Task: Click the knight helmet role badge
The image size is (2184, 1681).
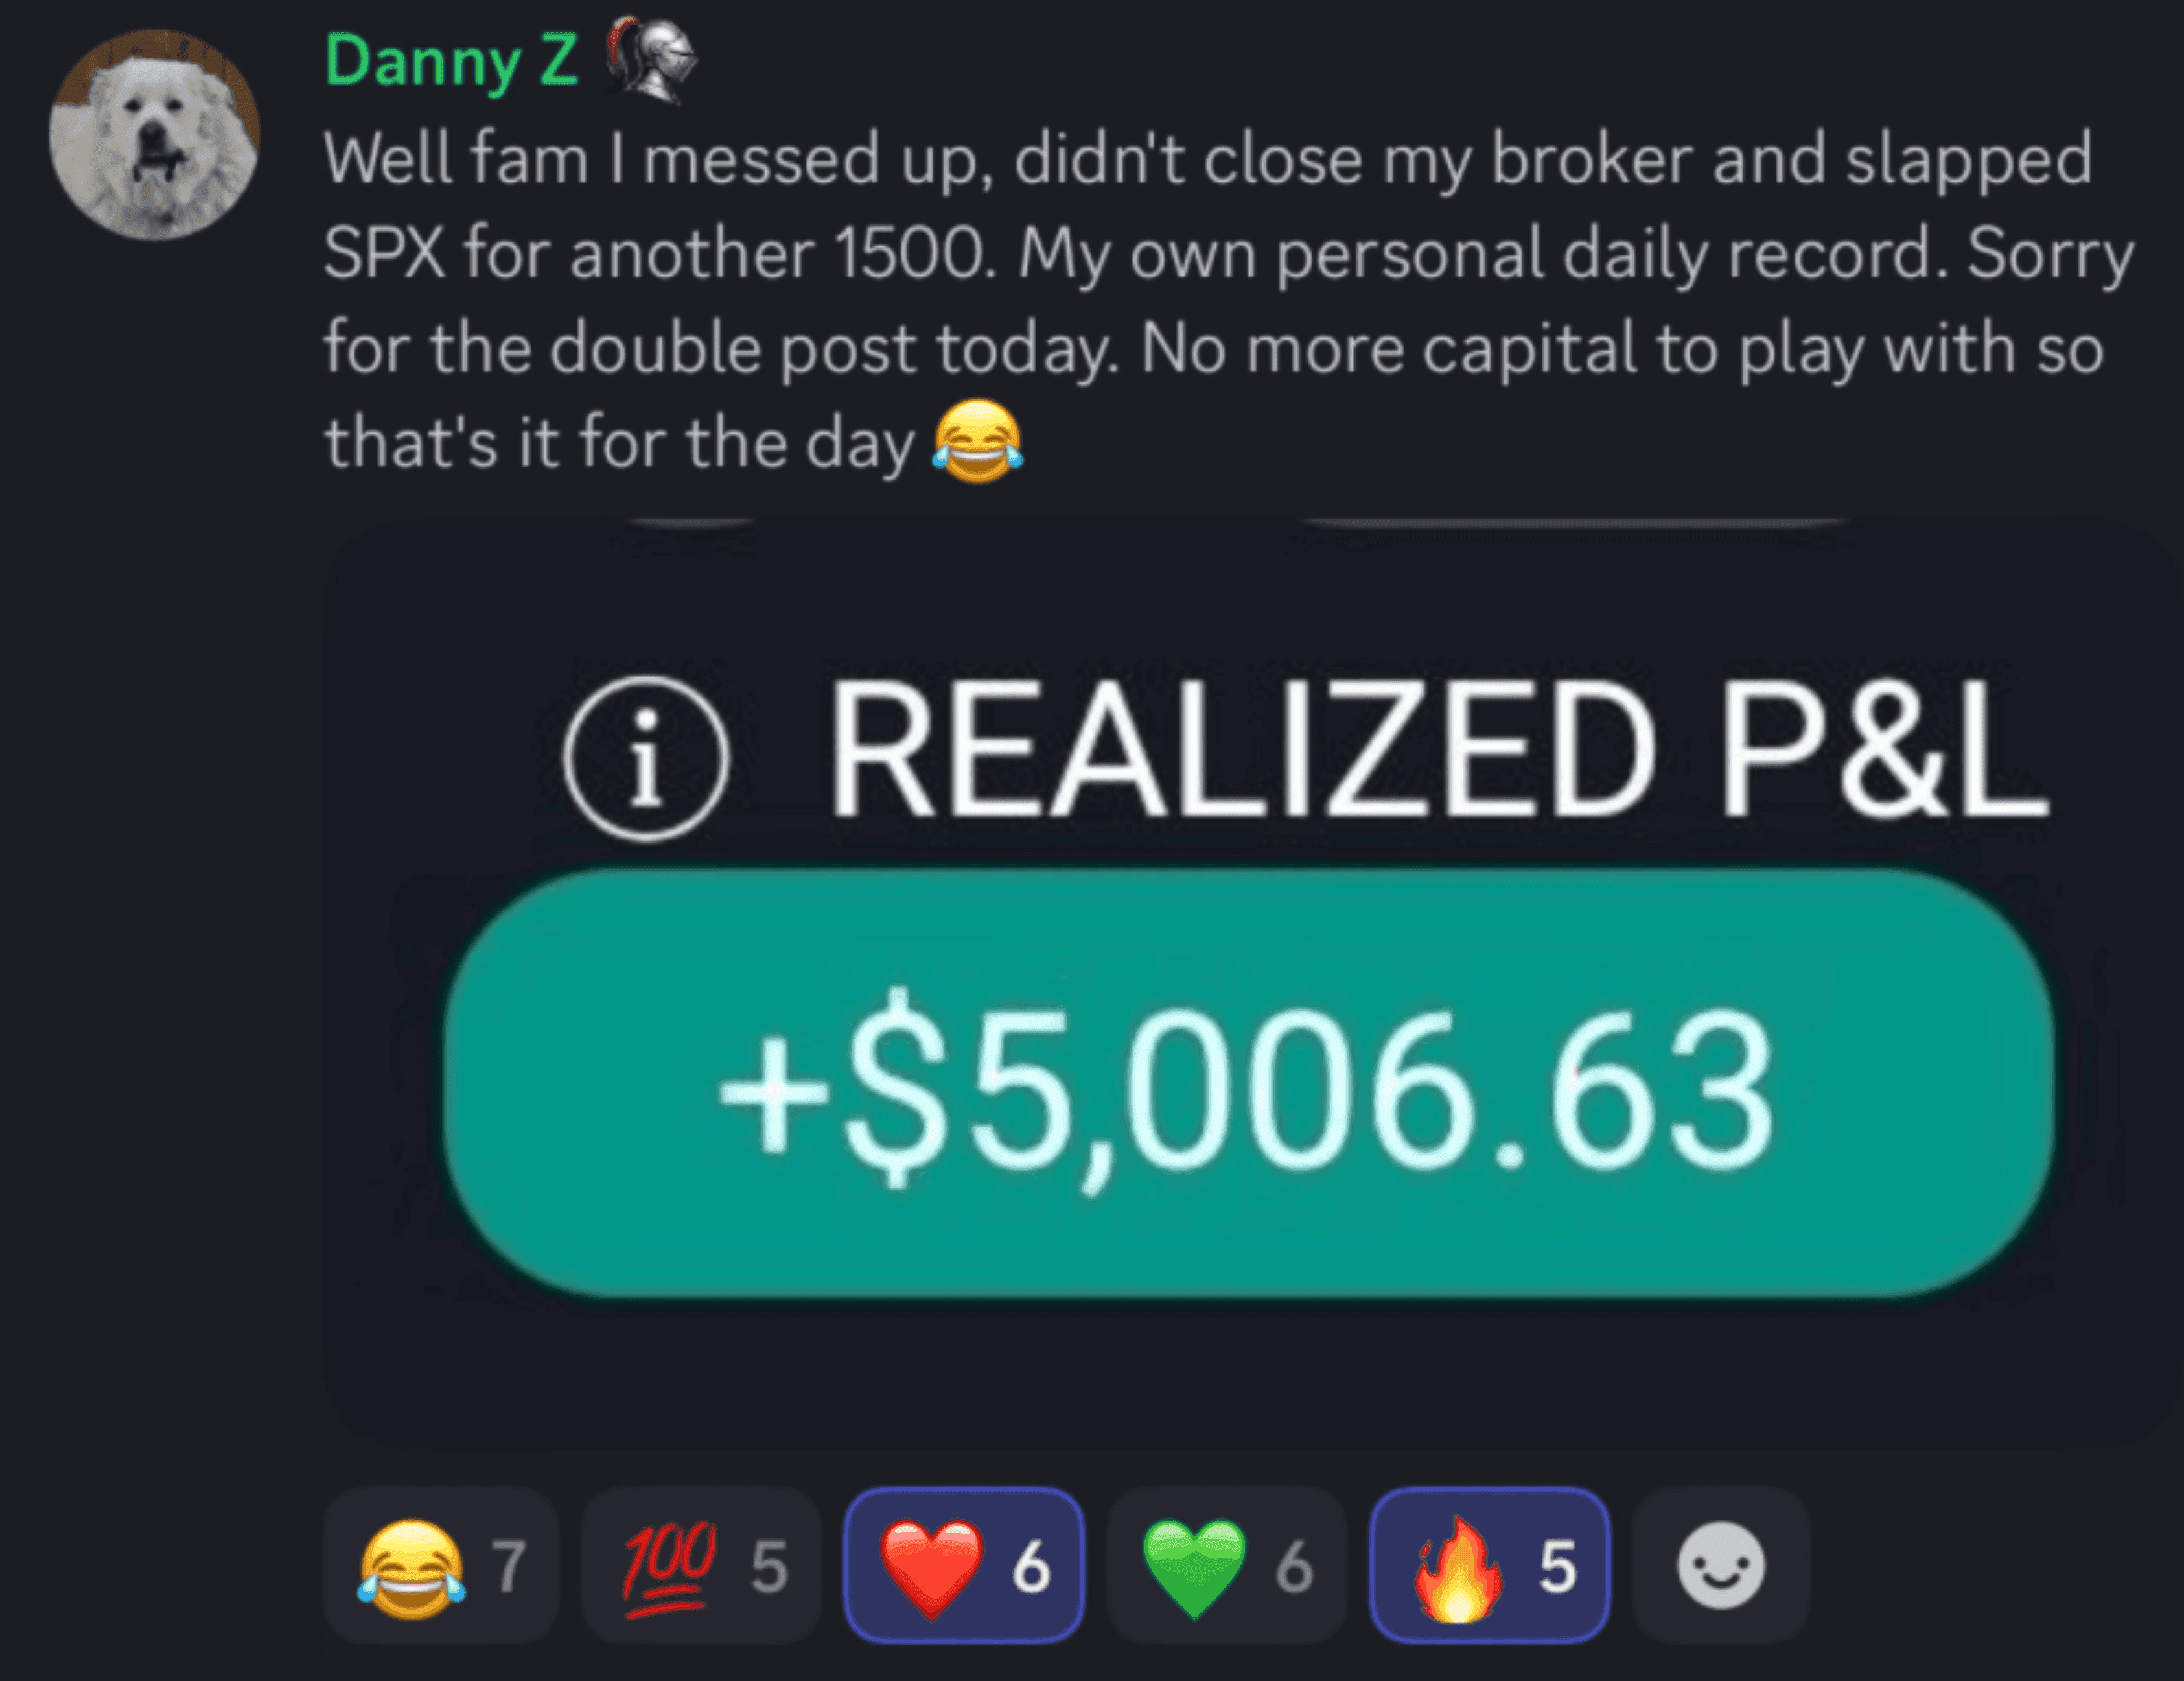Action: point(652,60)
